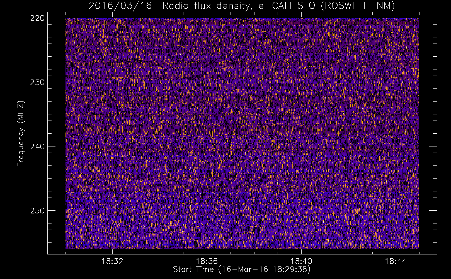The width and height of the screenshot is (451, 279).
Task: Click the 18:36 time tick label
Action: click(x=207, y=261)
